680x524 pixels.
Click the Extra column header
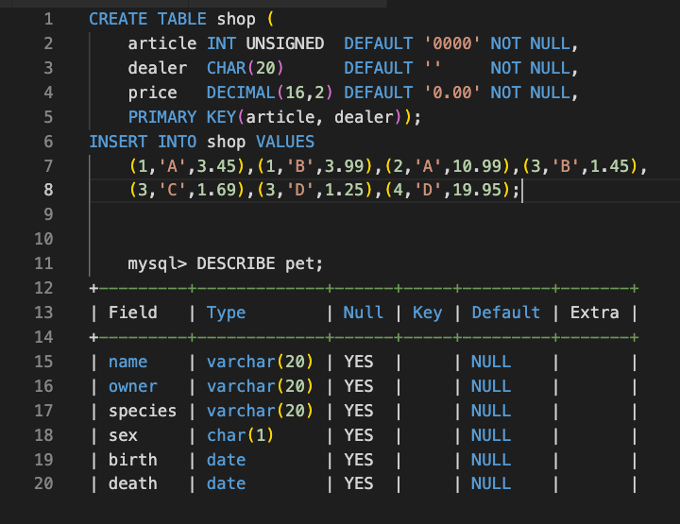[x=595, y=313]
